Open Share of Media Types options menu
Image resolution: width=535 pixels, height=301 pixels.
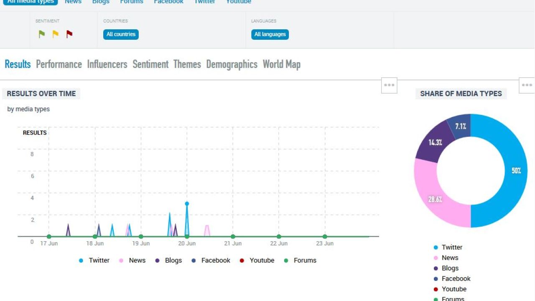point(527,85)
